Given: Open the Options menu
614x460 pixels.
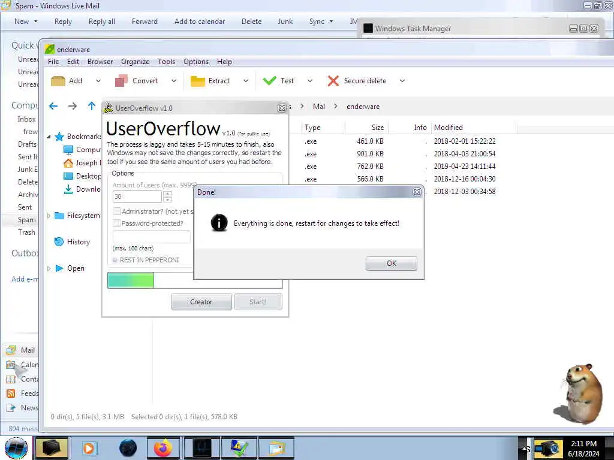Looking at the screenshot, I should click(x=196, y=62).
